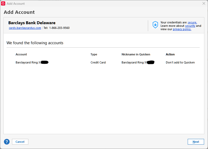Click the 'Credit Card' type cell
Viewport: 208px width, 149px height.
click(x=98, y=62)
